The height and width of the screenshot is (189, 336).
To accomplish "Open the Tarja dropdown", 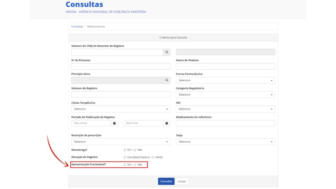I will [225, 142].
